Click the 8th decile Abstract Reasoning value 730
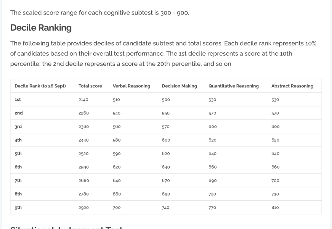Screen dimensions: 332x229 coord(275,194)
